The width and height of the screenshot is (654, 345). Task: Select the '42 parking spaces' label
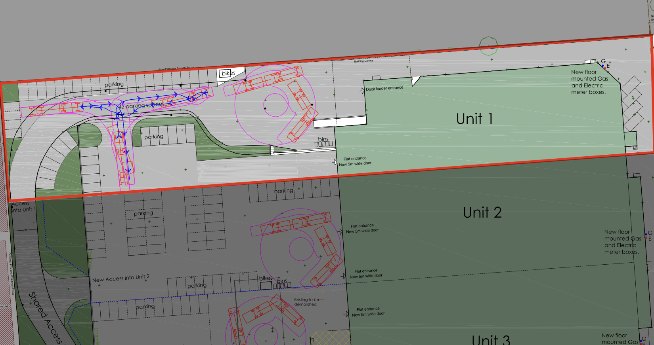141,106
